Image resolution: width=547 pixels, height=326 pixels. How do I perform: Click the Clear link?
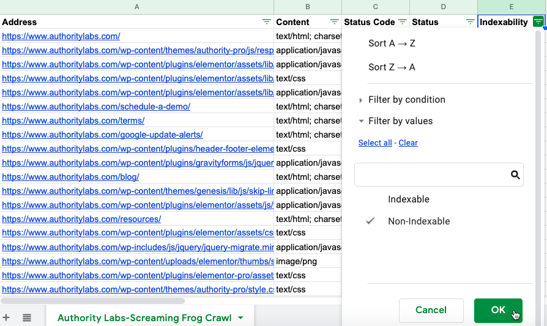(408, 143)
